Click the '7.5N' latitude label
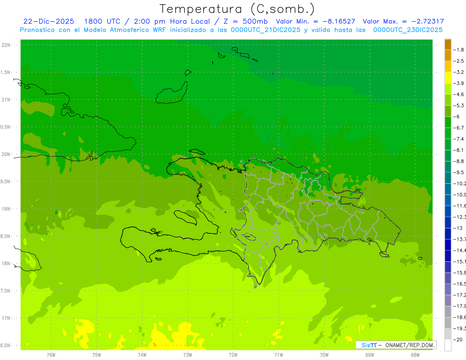Viewport: 466px width, 360px height. coord(5,291)
